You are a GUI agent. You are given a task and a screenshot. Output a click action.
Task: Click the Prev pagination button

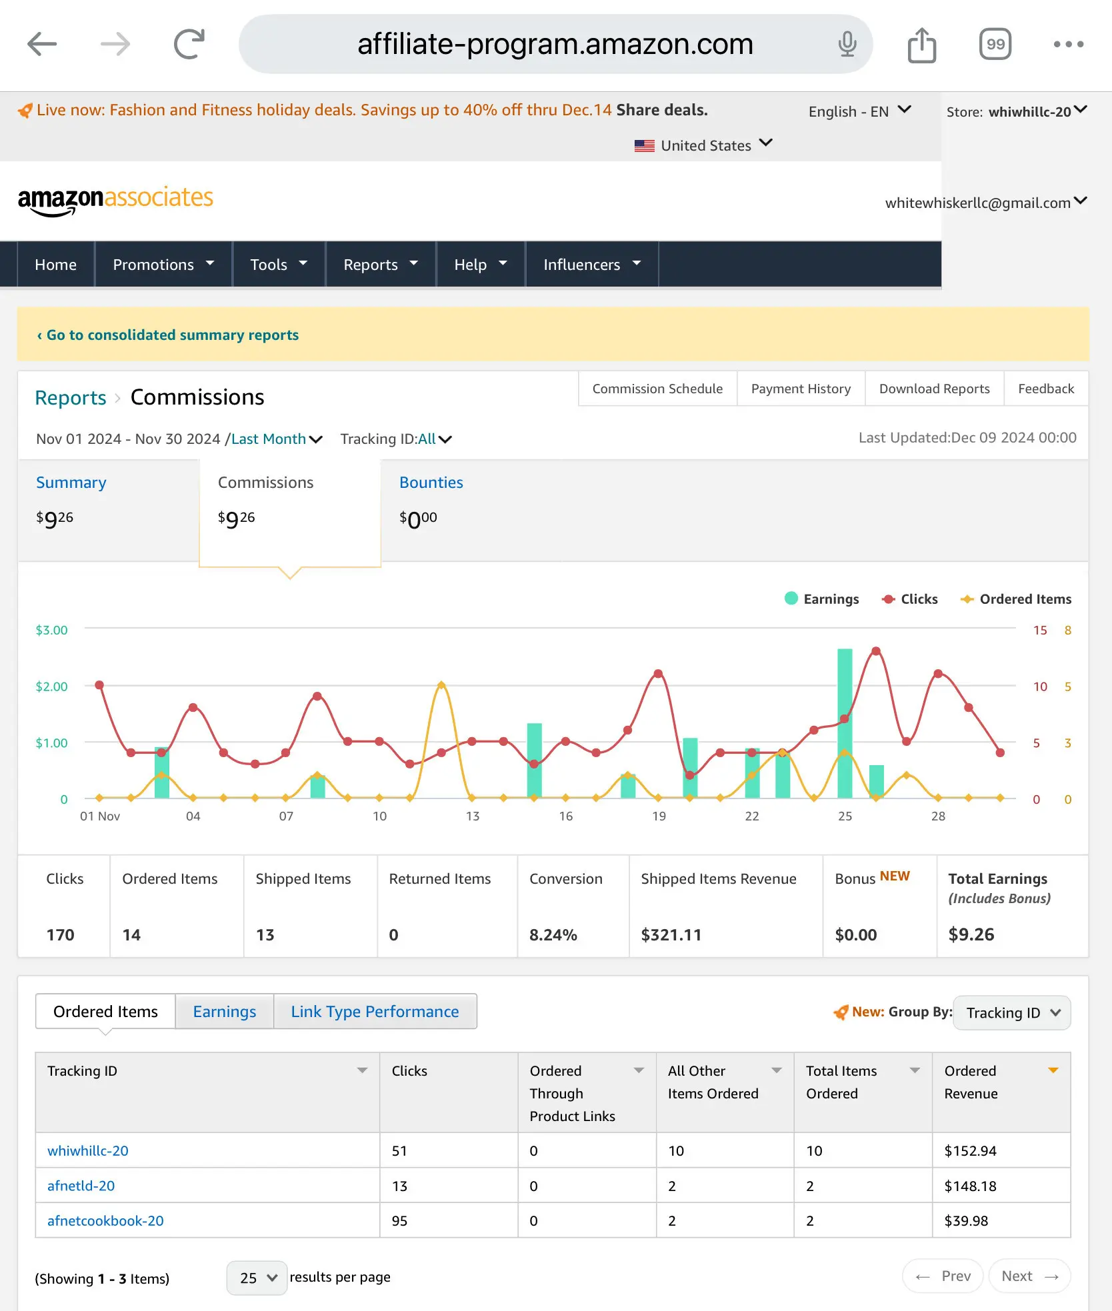[x=943, y=1276]
